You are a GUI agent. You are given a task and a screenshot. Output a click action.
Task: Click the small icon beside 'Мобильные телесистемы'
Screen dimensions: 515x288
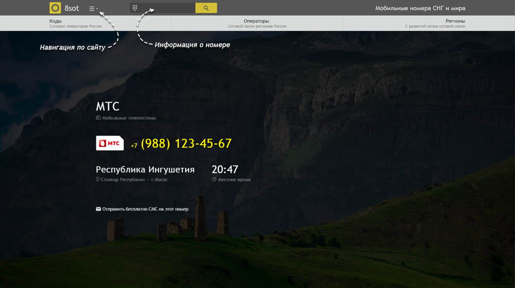[98, 117]
